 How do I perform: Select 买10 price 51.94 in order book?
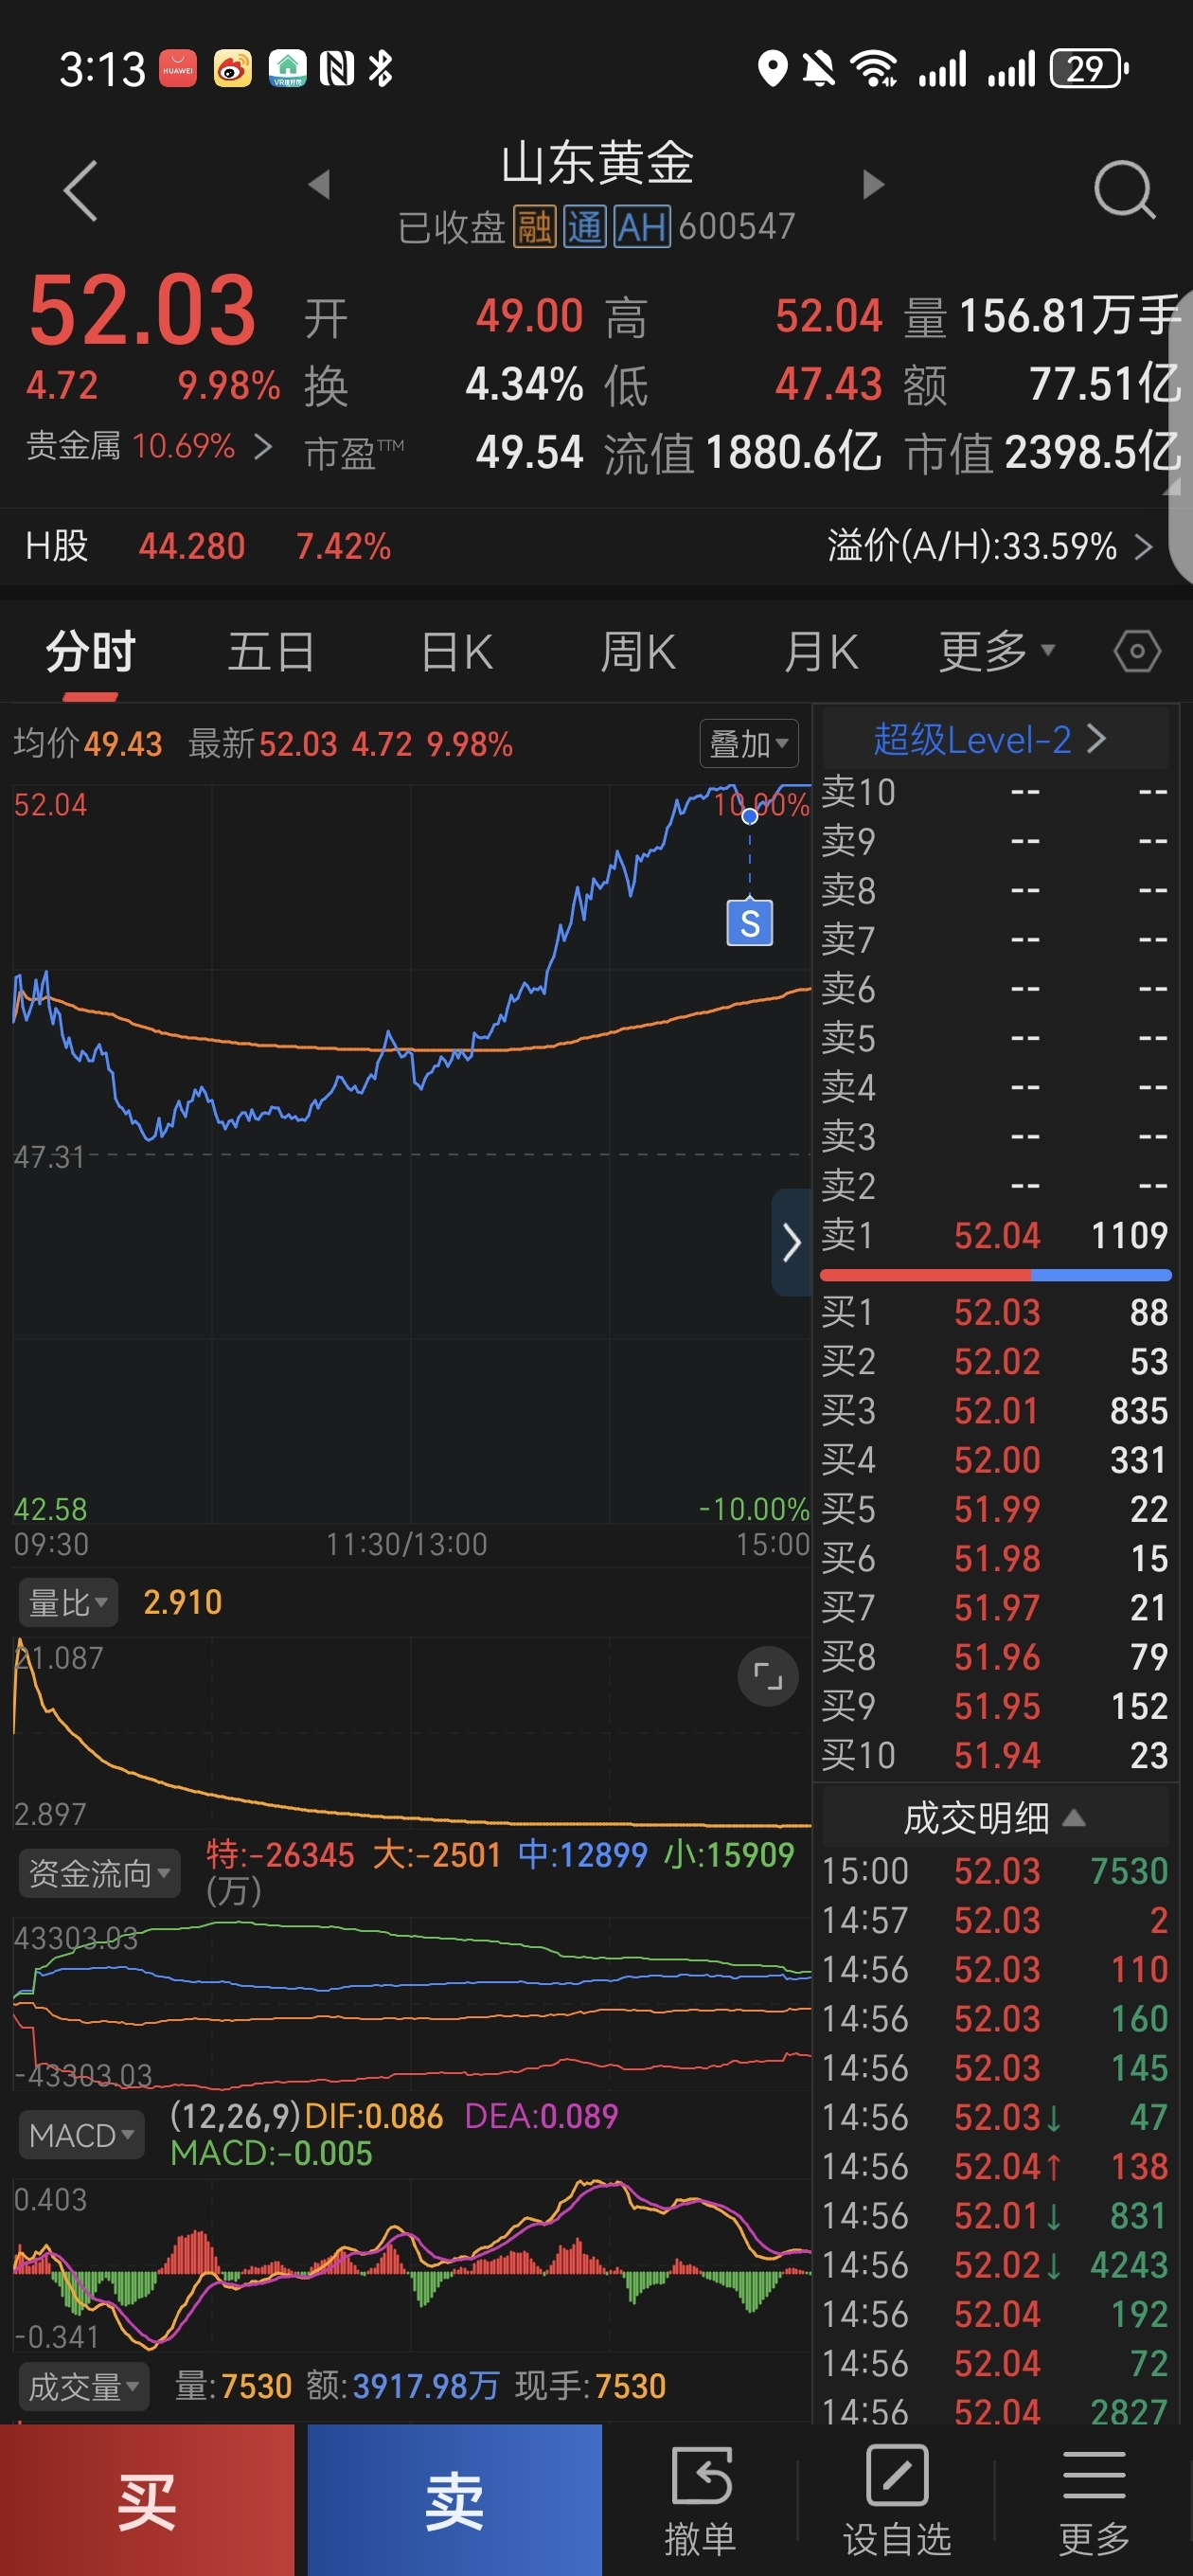pos(995,1755)
